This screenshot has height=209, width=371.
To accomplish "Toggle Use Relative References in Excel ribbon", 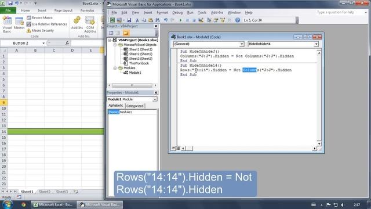I will tap(46, 24).
